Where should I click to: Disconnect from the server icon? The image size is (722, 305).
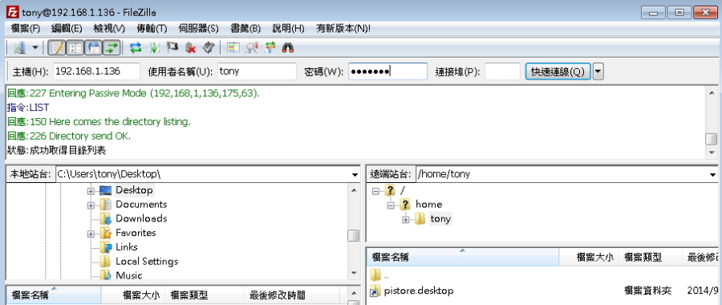click(x=191, y=47)
